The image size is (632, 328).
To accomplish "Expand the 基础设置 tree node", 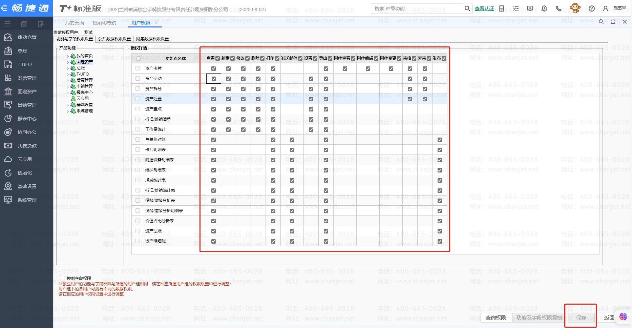I will tap(68, 105).
